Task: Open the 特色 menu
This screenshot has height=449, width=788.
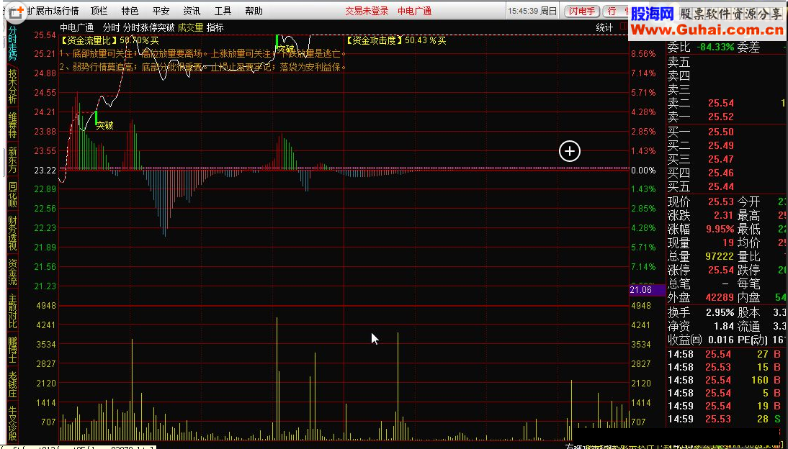Action: click(x=130, y=11)
